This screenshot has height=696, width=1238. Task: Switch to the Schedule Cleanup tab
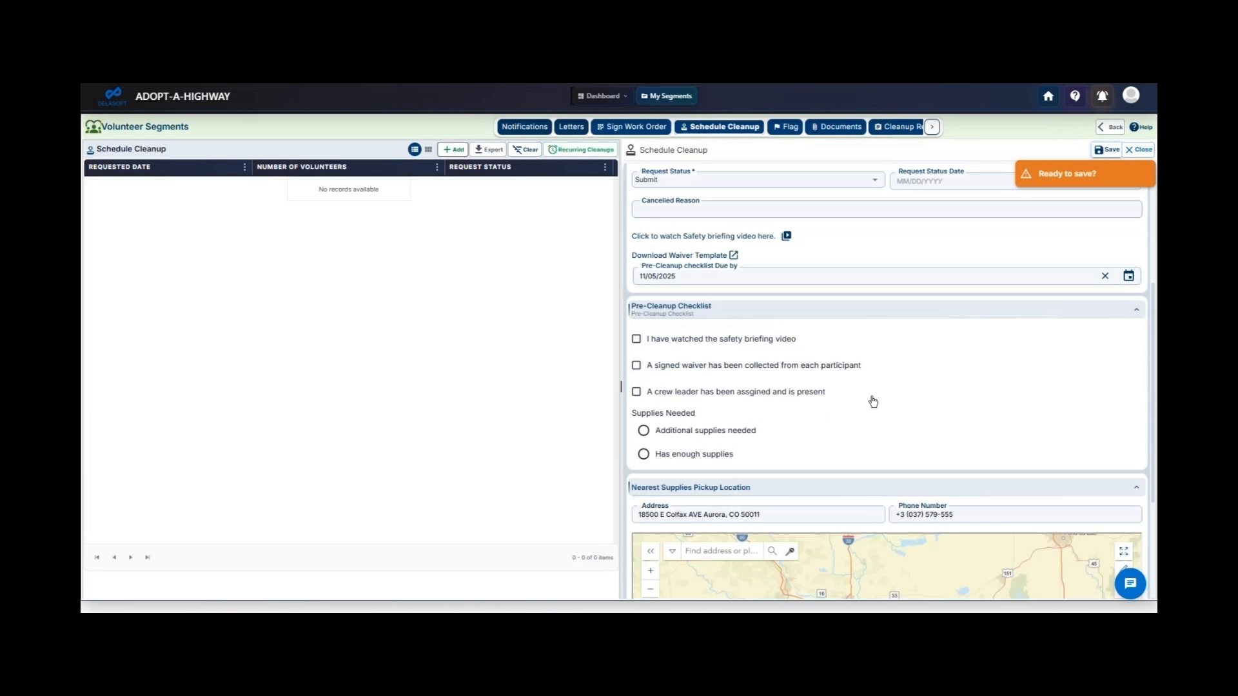718,127
